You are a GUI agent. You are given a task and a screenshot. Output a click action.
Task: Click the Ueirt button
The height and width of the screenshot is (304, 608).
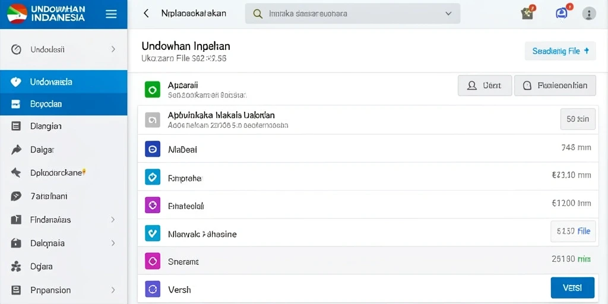484,85
